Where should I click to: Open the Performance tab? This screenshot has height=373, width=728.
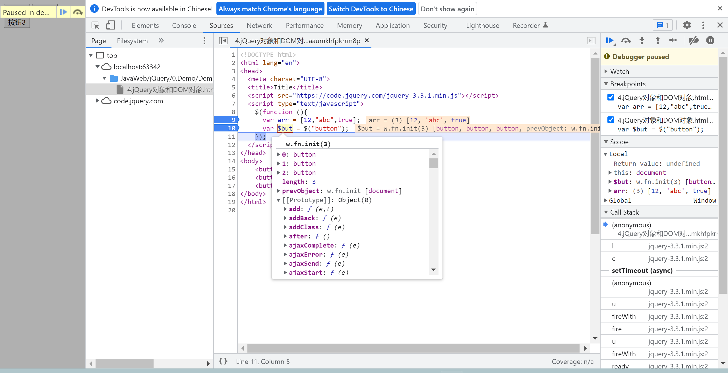tap(305, 25)
